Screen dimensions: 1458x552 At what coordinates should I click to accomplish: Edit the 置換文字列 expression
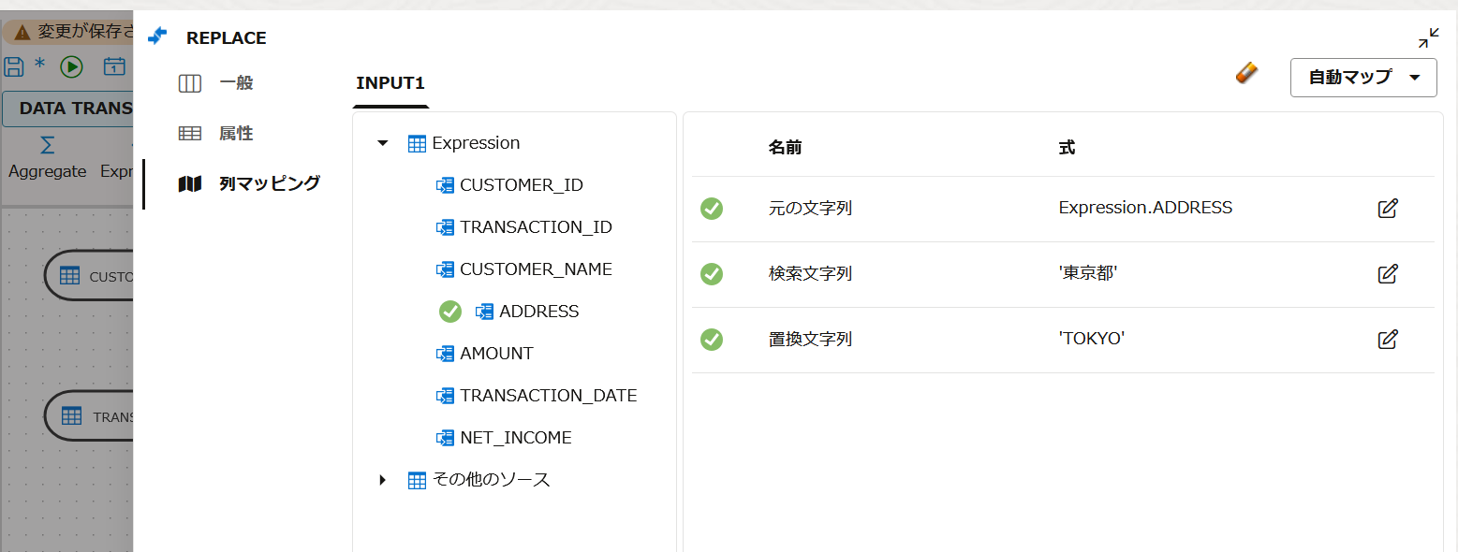(x=1388, y=340)
